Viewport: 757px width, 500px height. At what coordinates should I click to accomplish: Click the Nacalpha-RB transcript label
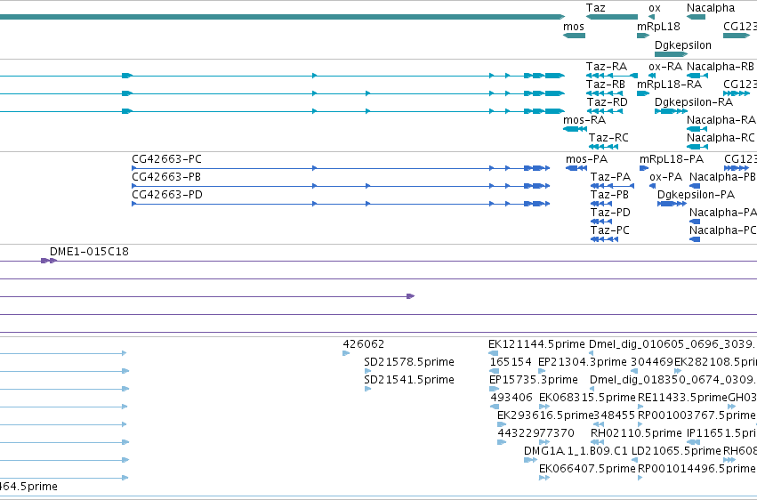click(721, 67)
